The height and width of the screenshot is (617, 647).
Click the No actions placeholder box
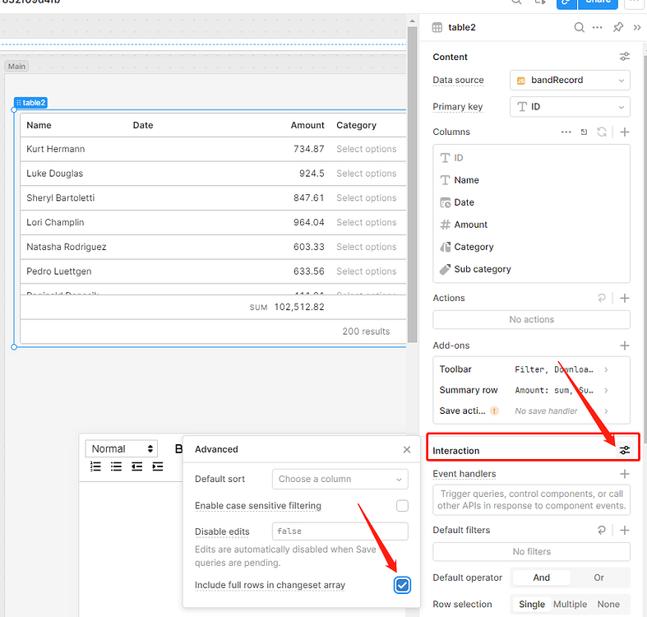531,320
